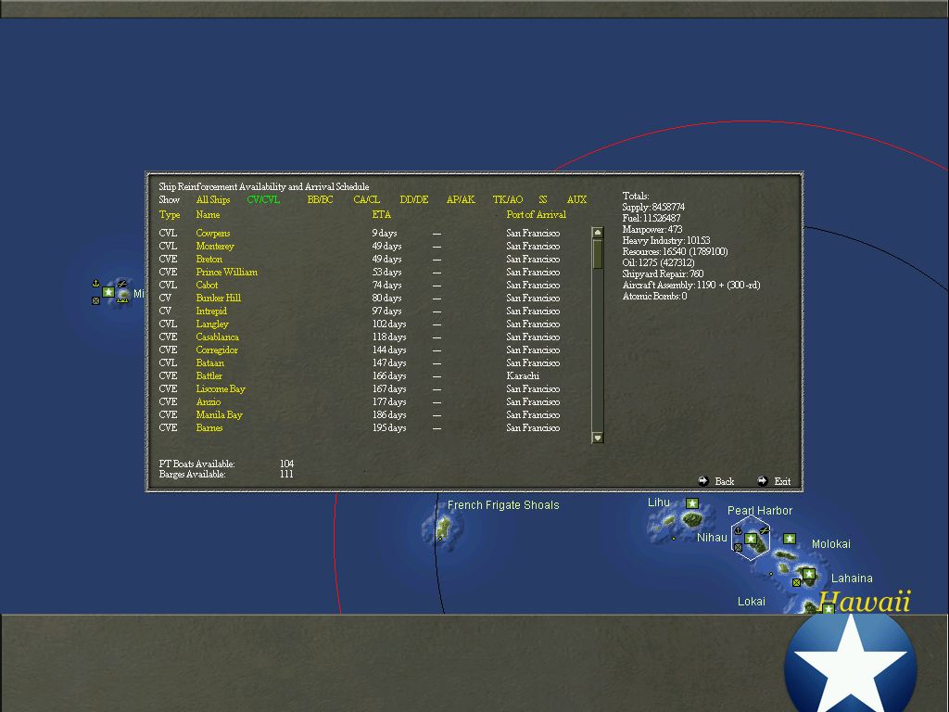Select the Lahaina base star marker
Viewport: 949px width, 712px height.
tap(808, 573)
